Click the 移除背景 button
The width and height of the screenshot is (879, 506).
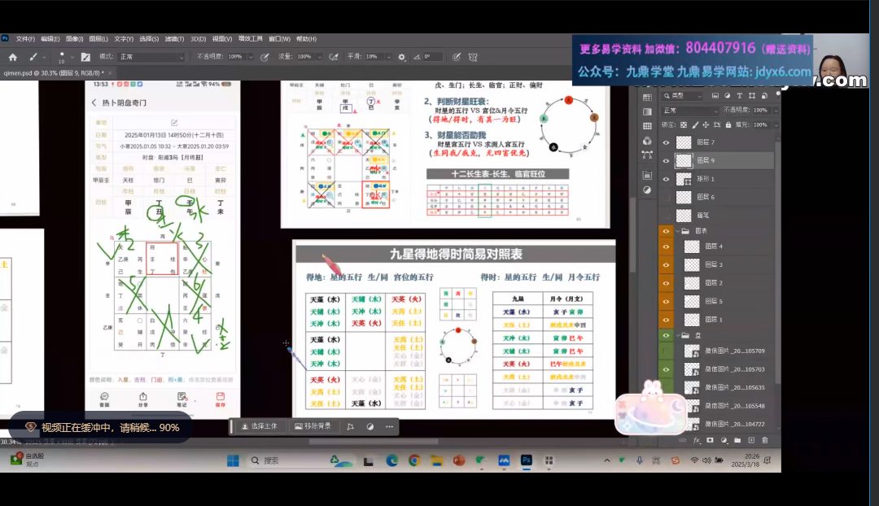tap(313, 426)
